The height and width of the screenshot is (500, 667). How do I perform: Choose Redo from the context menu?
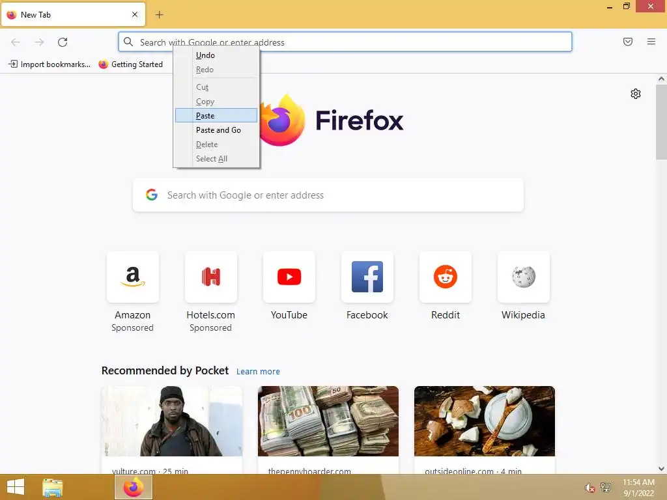216,70
